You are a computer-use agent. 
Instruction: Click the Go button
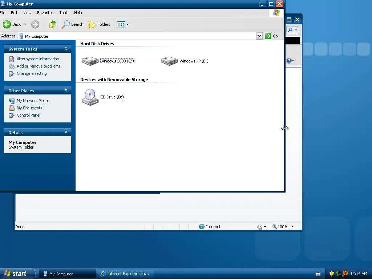coord(271,36)
